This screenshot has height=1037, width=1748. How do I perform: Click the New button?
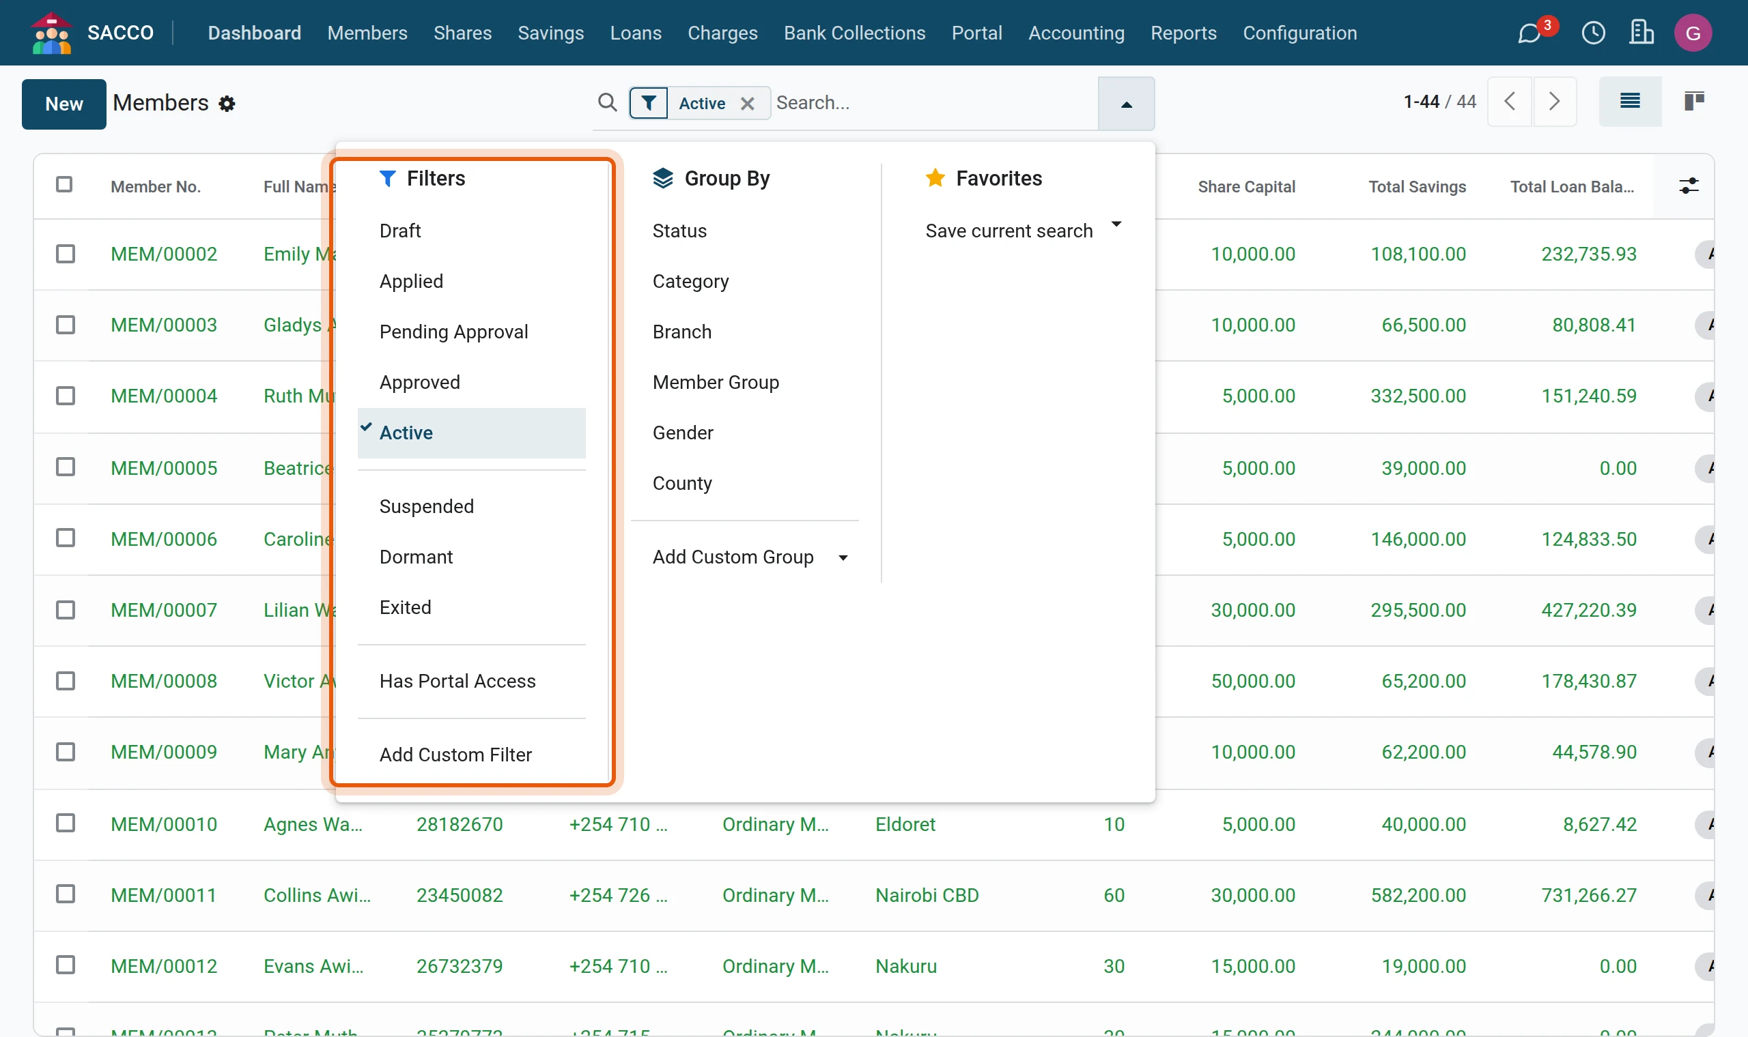click(x=64, y=104)
